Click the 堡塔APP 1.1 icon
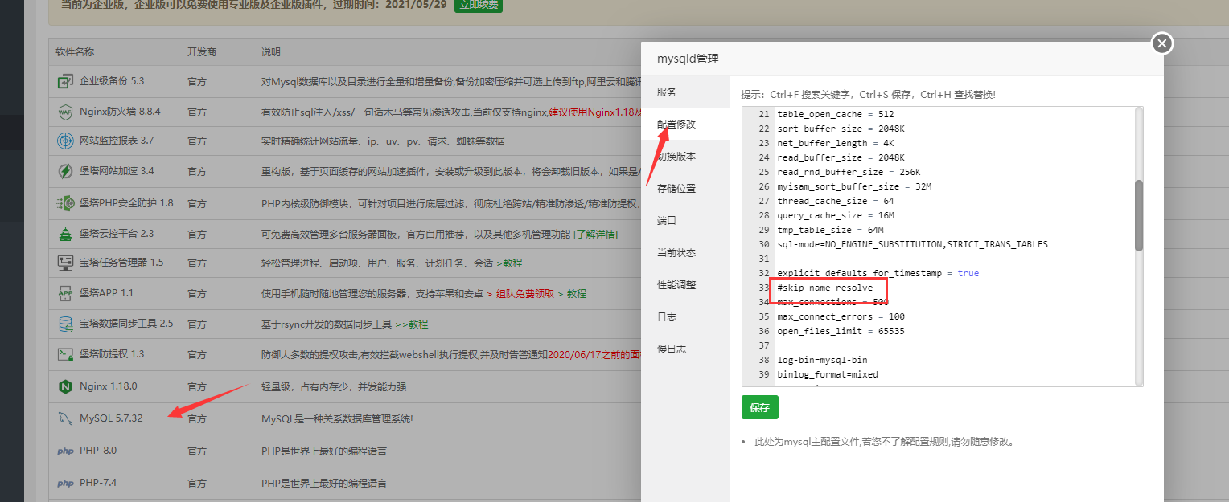 pyautogui.click(x=65, y=293)
